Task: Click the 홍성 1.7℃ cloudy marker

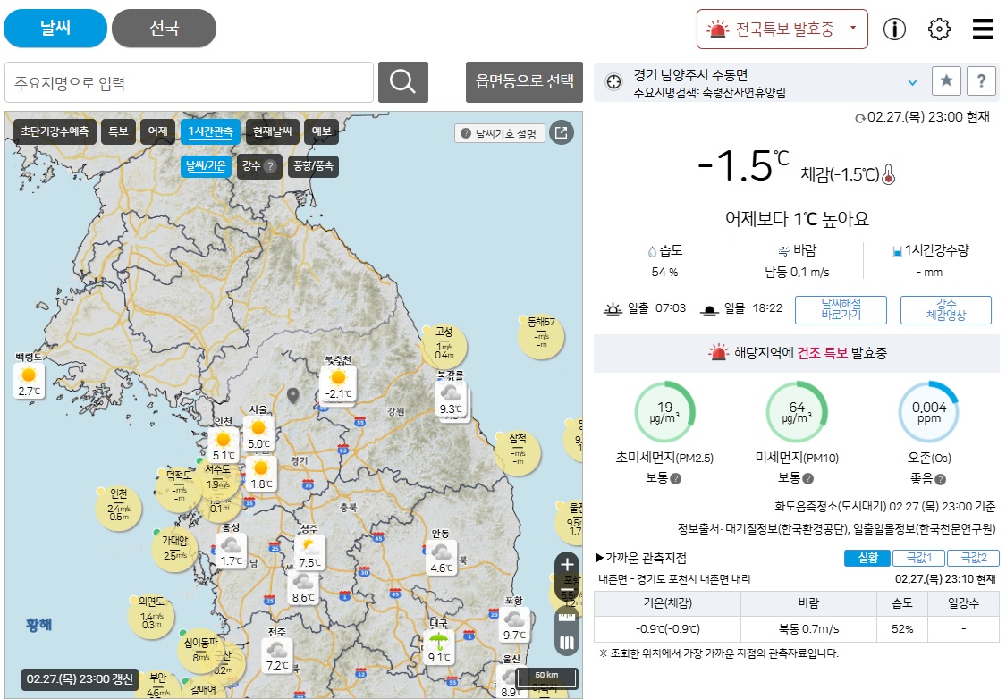Action: (231, 551)
